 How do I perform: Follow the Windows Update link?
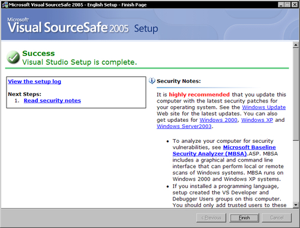pyautogui.click(x=264, y=107)
